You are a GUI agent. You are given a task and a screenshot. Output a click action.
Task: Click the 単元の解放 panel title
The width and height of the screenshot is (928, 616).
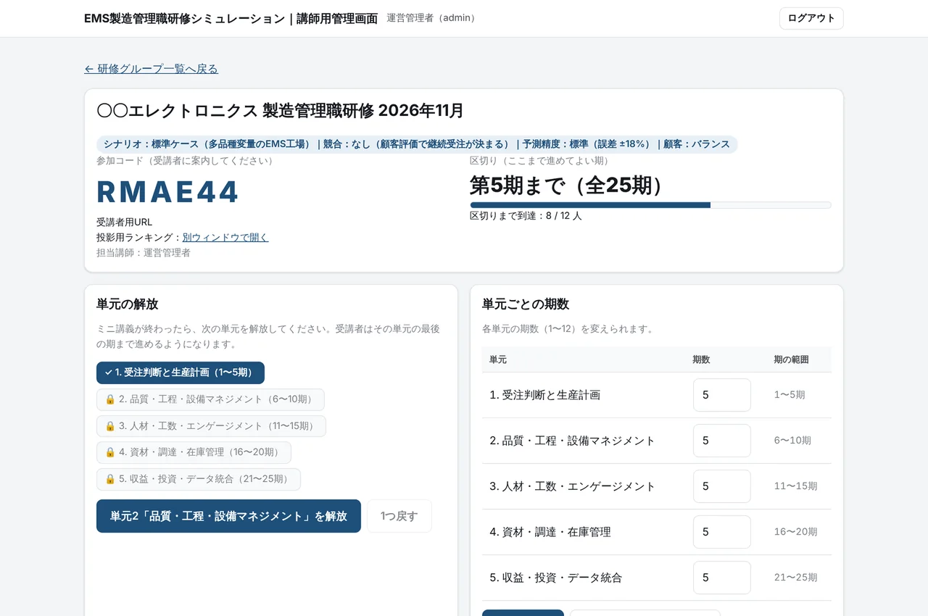127,304
